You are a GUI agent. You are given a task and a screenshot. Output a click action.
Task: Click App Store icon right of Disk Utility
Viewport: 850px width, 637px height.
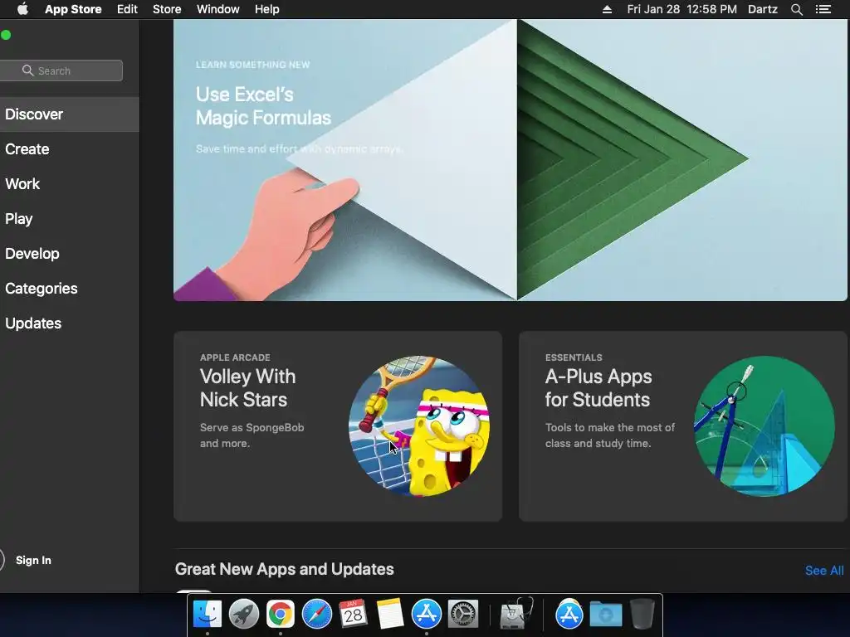point(569,615)
